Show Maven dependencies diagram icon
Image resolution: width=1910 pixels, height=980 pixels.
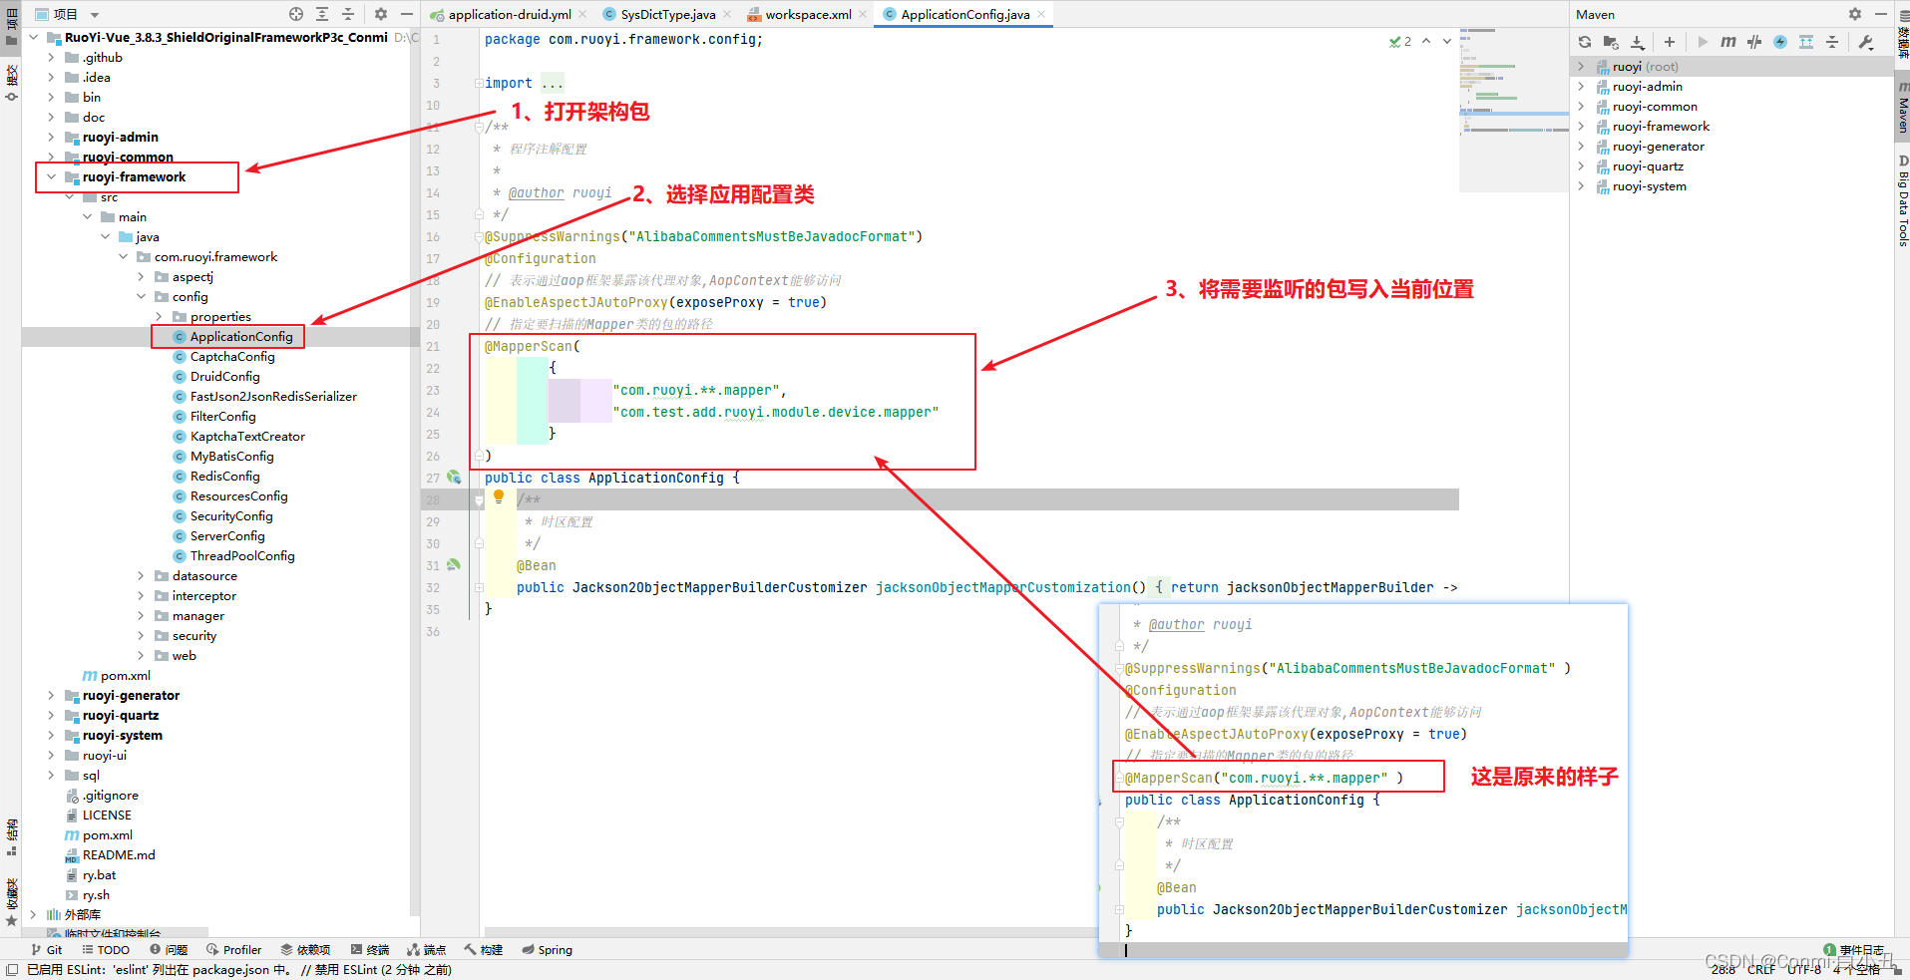point(1806,42)
